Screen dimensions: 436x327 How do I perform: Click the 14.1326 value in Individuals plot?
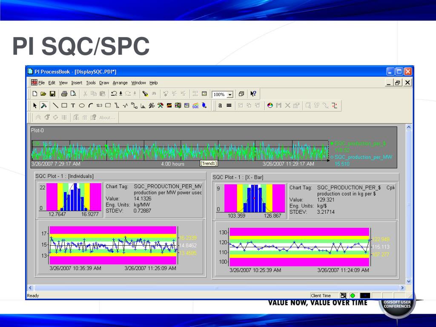142,198
